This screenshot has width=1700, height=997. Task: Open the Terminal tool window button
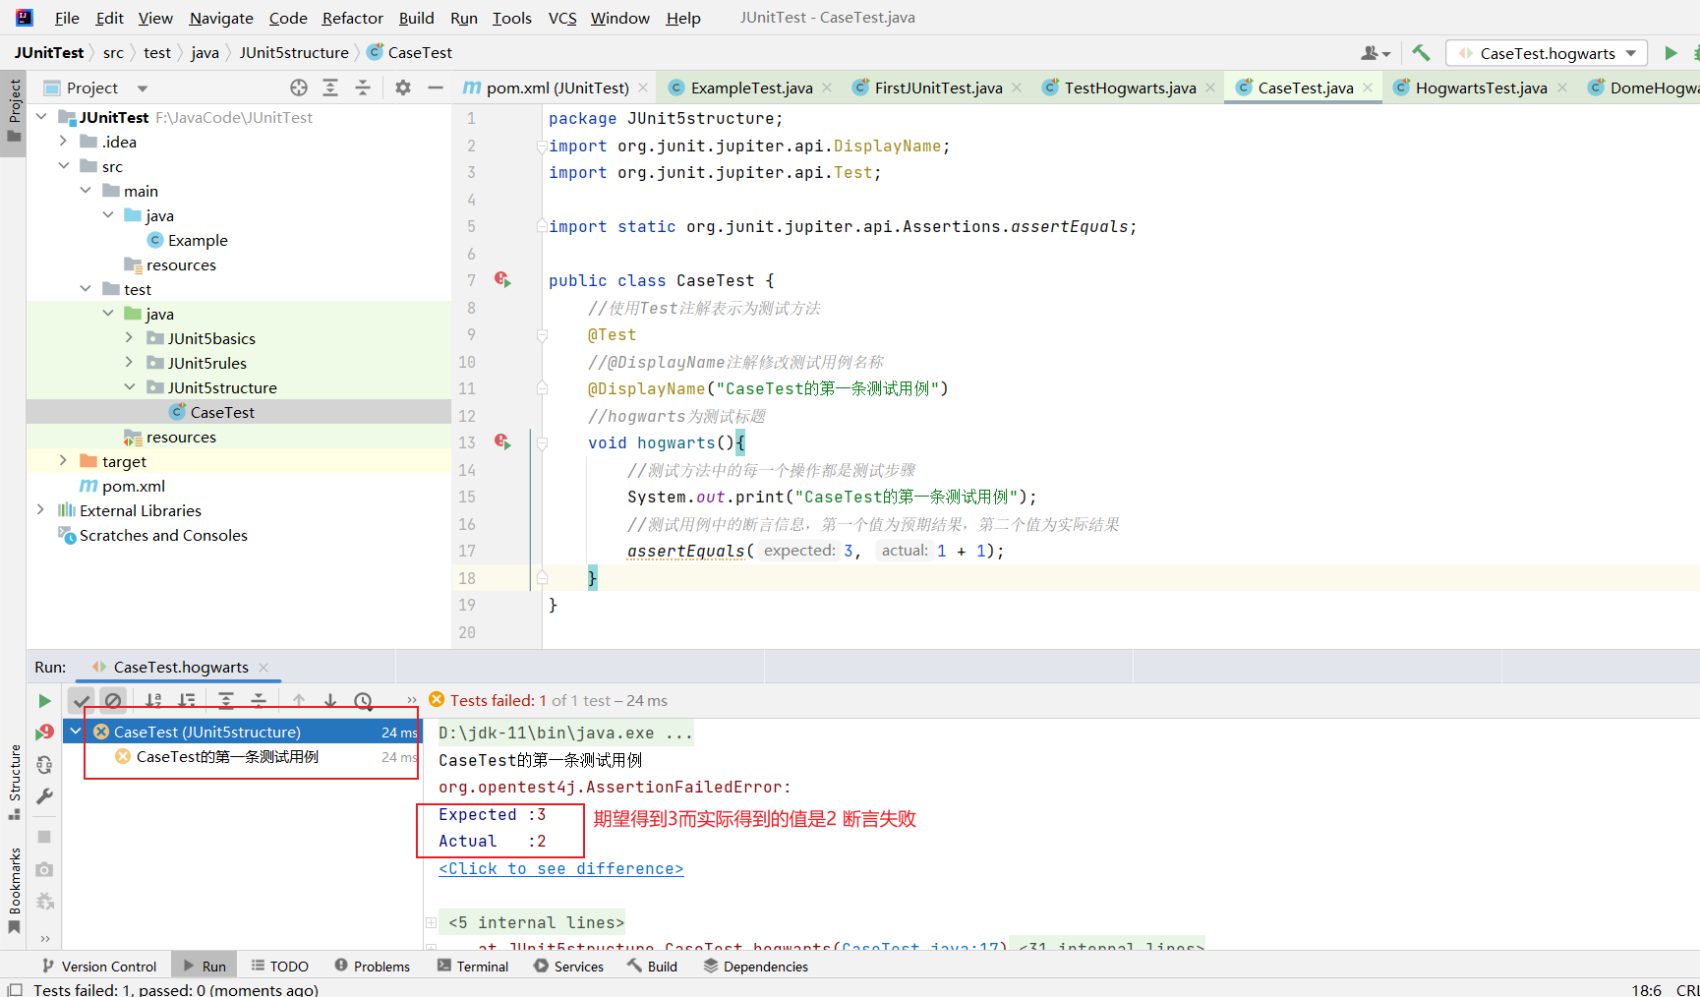tap(473, 967)
